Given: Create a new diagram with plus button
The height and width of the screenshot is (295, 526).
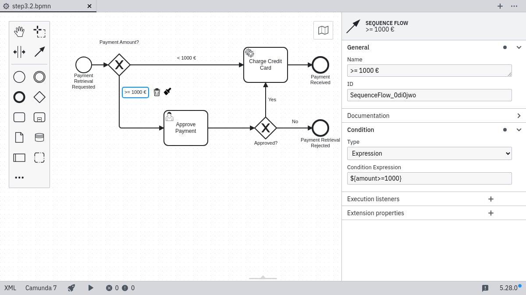Looking at the screenshot, I should click(500, 6).
